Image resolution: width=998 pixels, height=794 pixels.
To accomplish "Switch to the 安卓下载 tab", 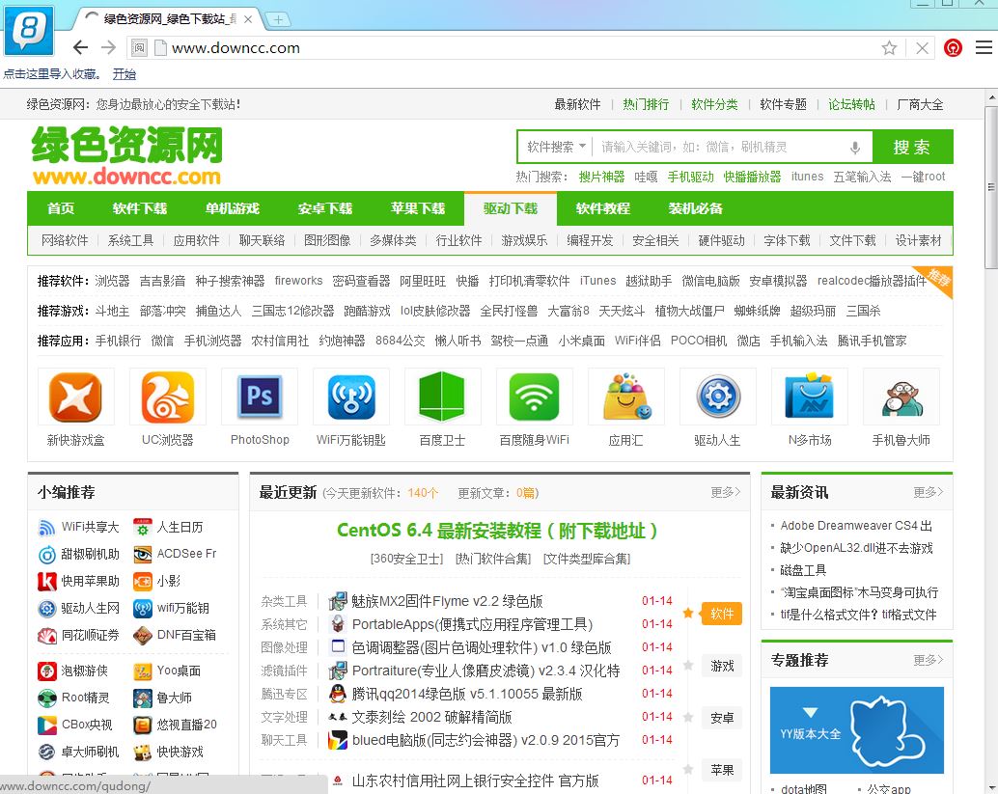I will pos(327,207).
